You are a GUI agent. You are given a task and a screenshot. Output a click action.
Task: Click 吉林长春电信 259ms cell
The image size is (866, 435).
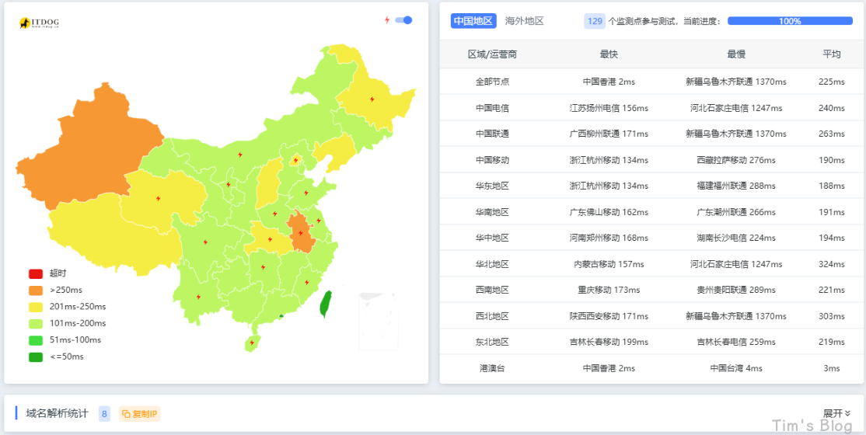pos(736,342)
